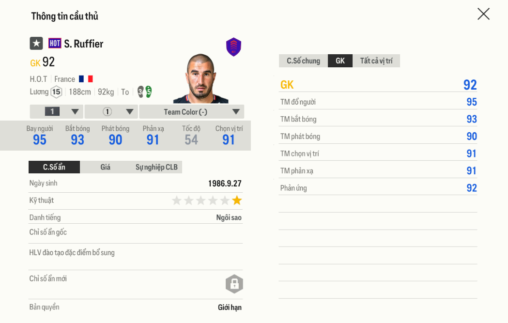
Task: Select the C.Số ẩn tab
Action: (x=54, y=167)
